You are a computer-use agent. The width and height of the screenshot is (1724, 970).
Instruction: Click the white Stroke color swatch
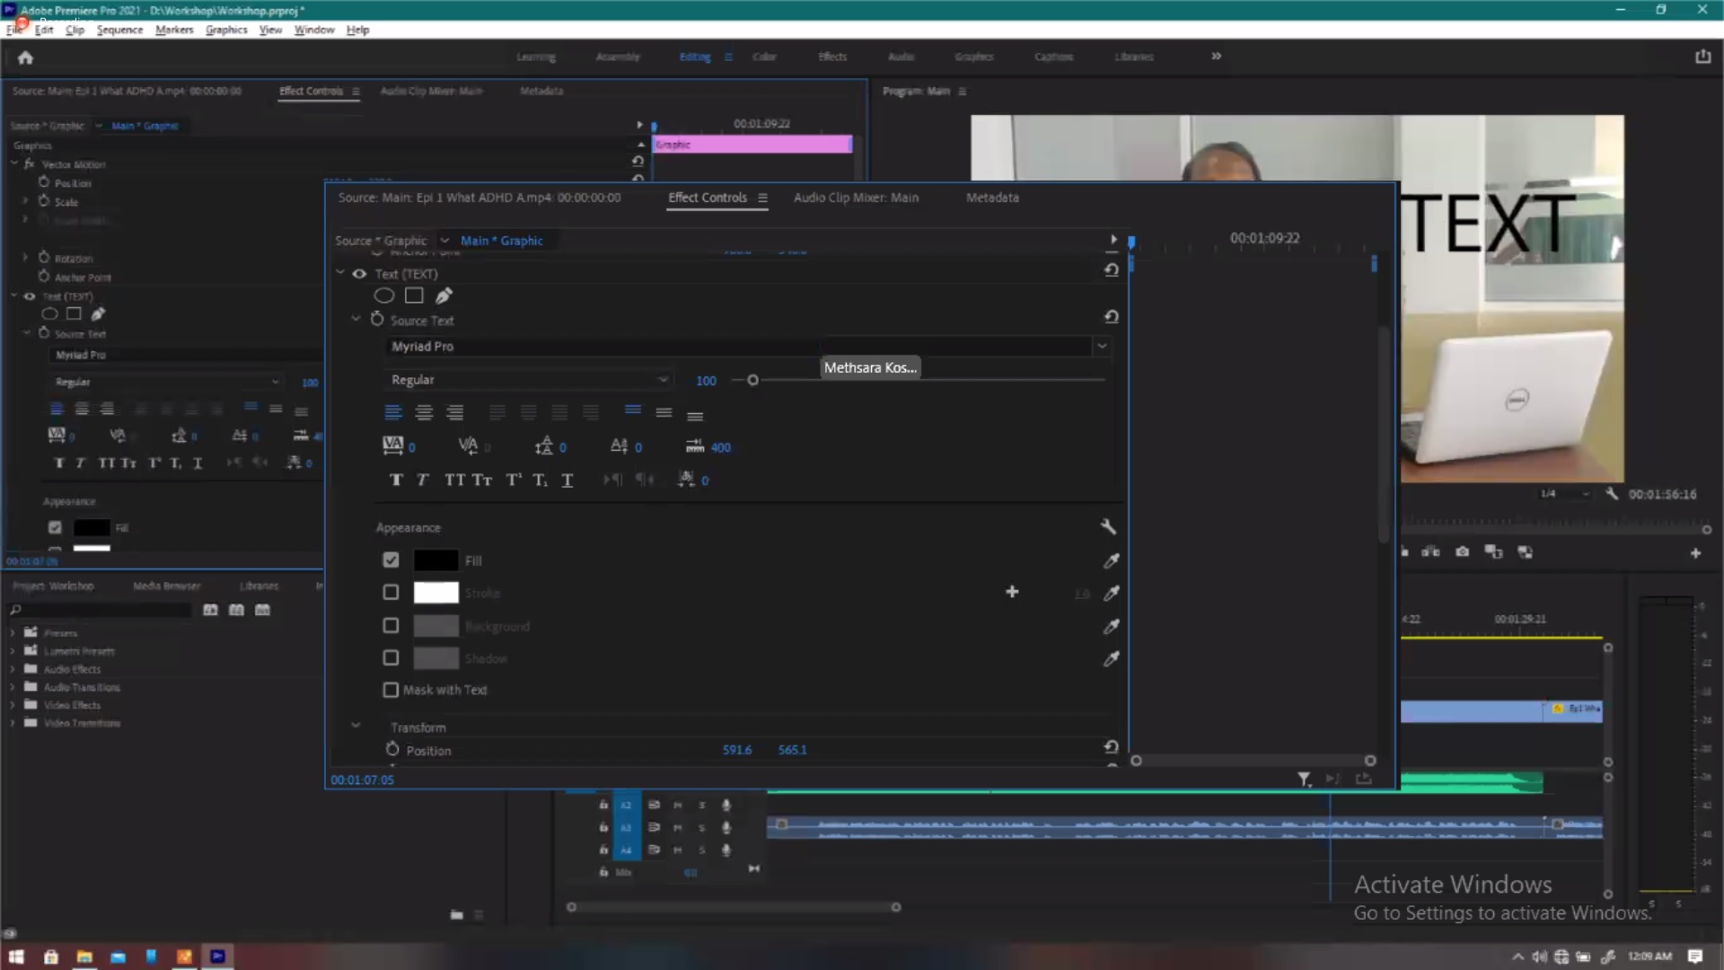[435, 593]
